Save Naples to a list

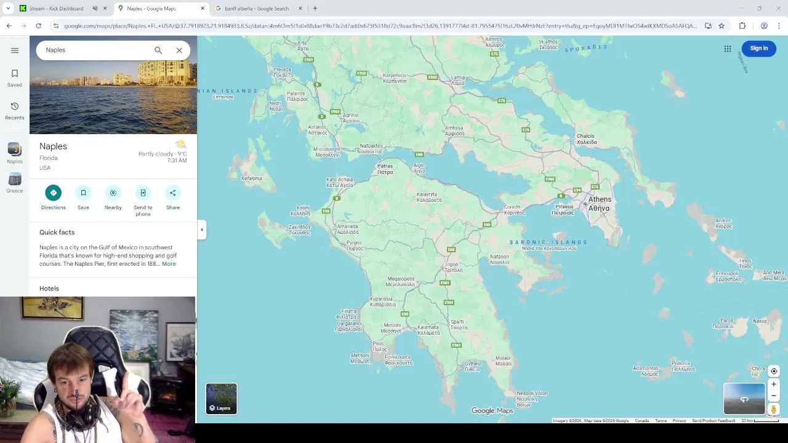83,198
